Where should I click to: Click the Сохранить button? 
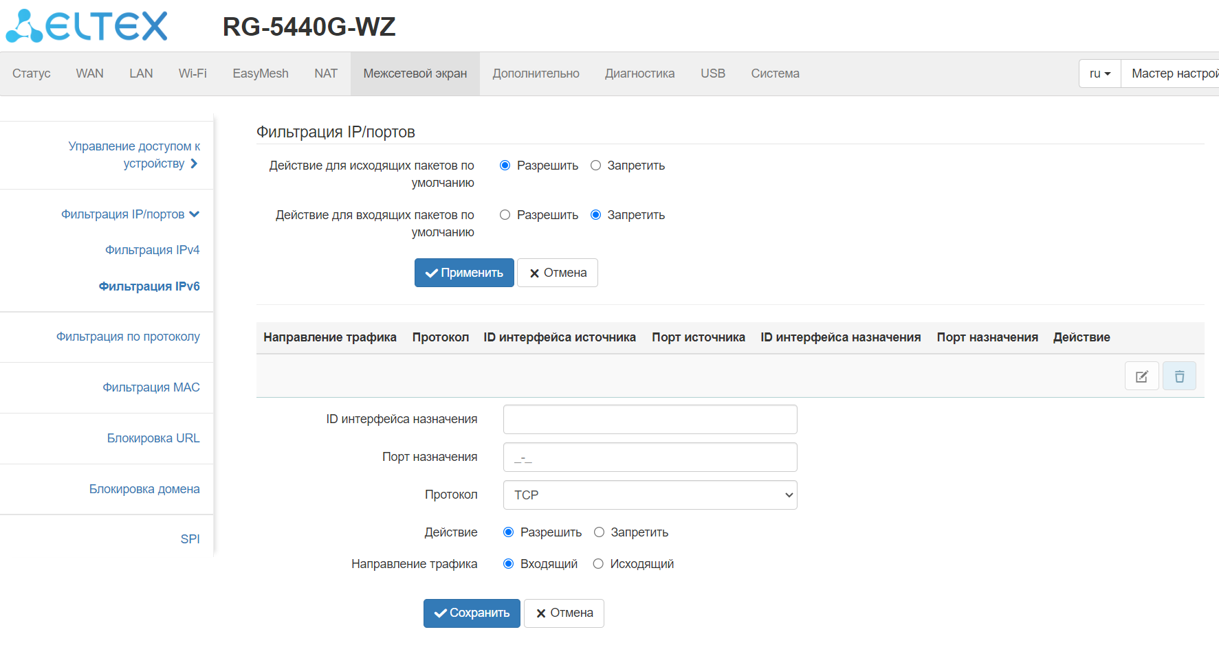coord(472,613)
